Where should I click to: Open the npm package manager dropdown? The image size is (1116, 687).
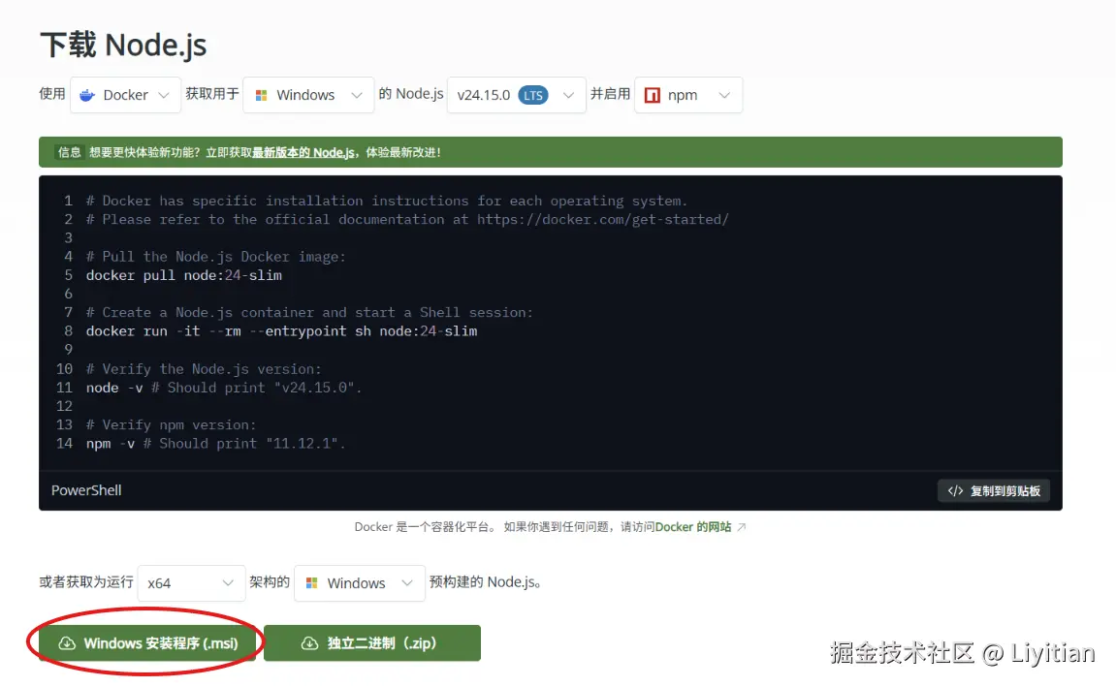(687, 95)
